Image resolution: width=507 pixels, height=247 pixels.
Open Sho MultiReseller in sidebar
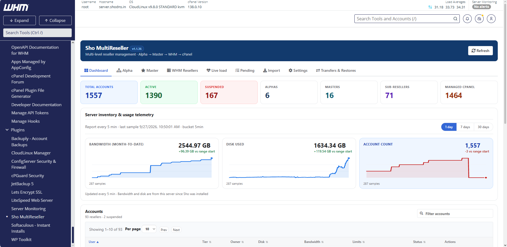(28, 217)
